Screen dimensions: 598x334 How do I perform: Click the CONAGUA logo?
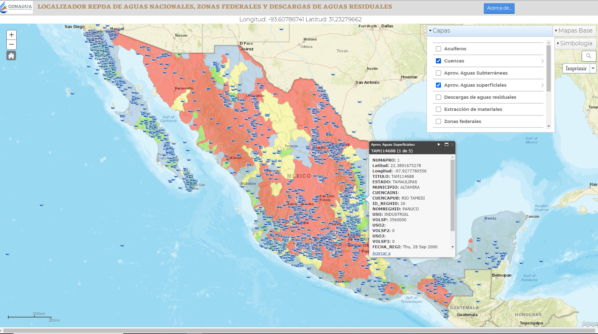click(x=17, y=7)
